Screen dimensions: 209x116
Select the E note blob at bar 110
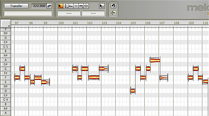point(205,81)
